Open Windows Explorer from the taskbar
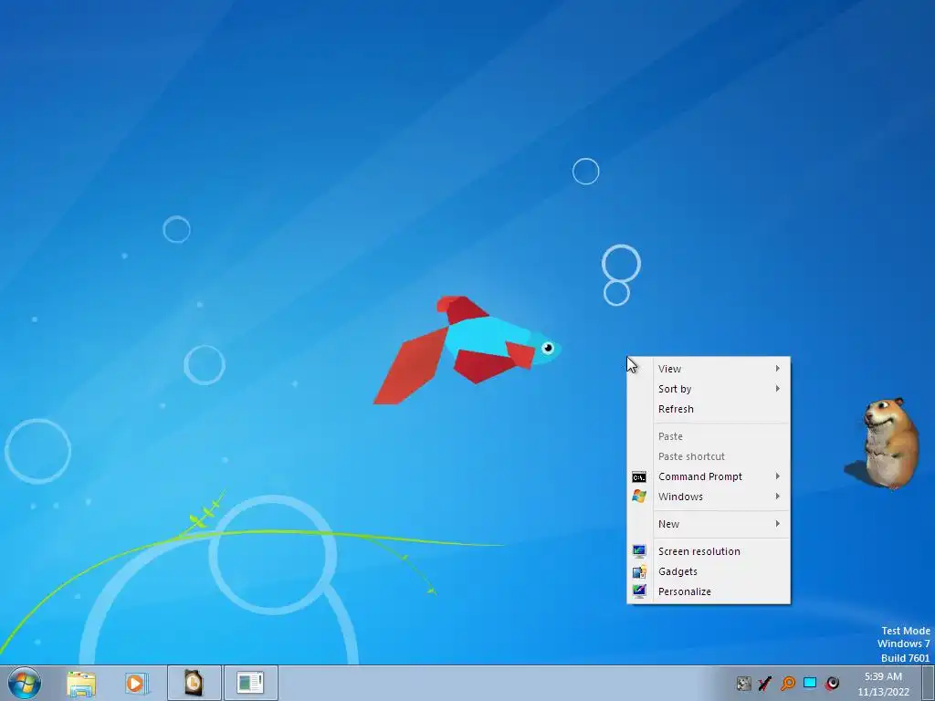935x701 pixels. tap(81, 683)
